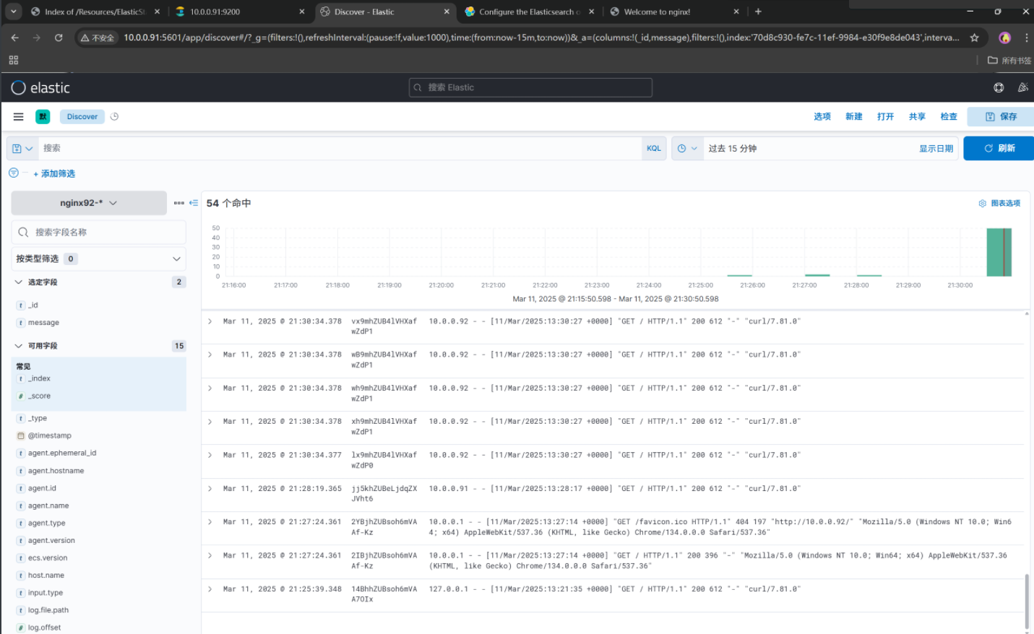Collapse the 选定字段 section

pos(19,282)
